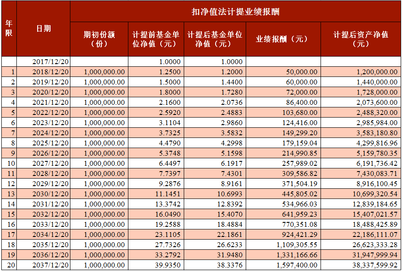Click value 3.5832
This screenshot has width=402, height=271.
(215, 133)
